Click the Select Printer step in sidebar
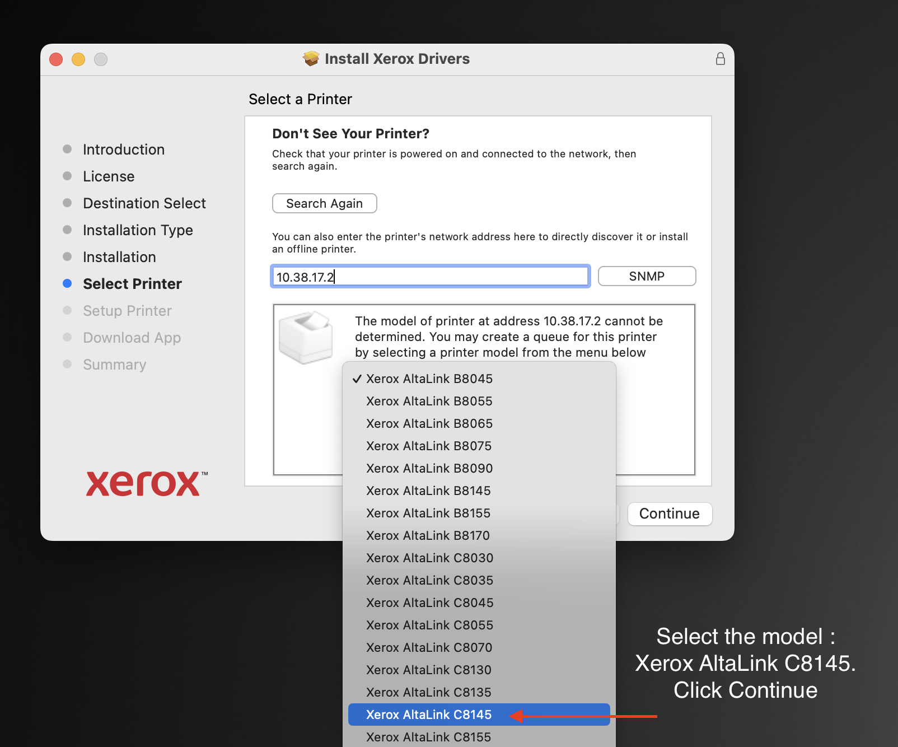 [132, 284]
